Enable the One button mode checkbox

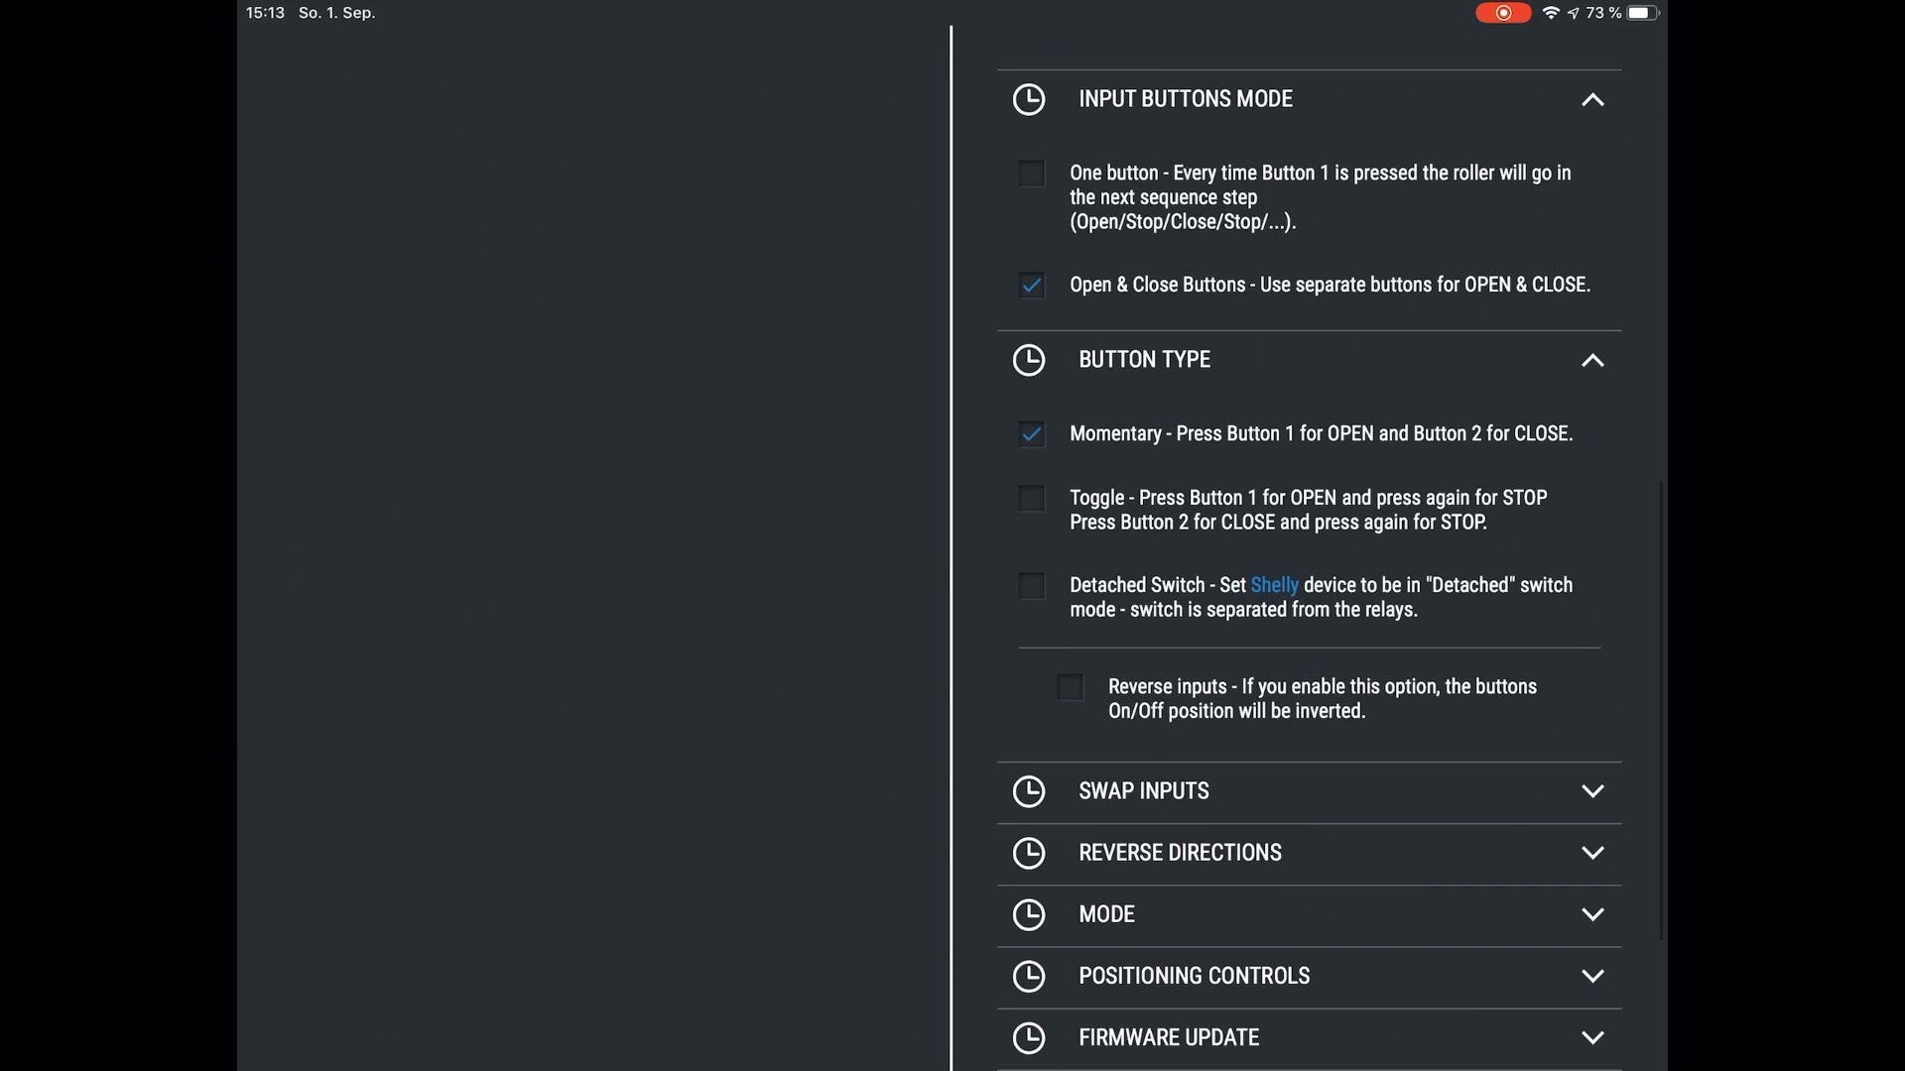[x=1032, y=174]
